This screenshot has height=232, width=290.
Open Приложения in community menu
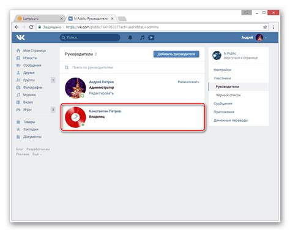(224, 112)
